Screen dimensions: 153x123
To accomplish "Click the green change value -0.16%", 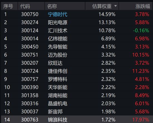I will [x=141, y=30].
